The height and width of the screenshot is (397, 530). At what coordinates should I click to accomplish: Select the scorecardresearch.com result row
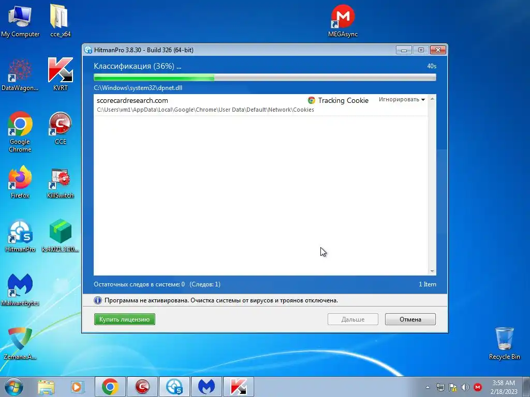click(x=261, y=105)
